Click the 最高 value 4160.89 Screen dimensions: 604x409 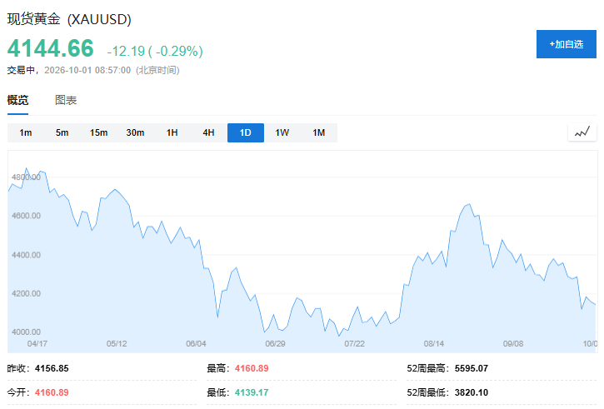[252, 368]
